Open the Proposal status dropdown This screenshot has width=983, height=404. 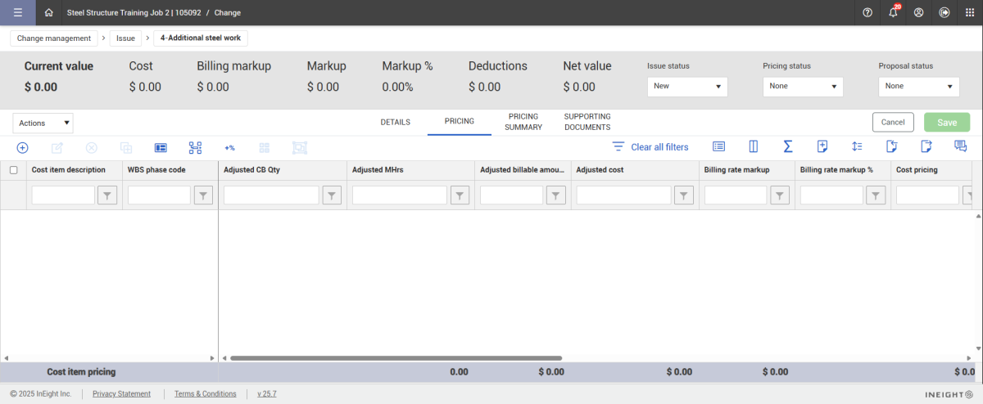pyautogui.click(x=917, y=86)
